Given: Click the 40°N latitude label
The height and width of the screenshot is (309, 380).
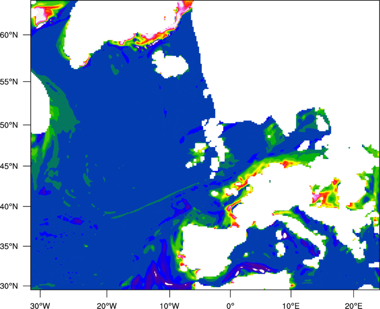Looking at the screenshot, I should 9,207.
